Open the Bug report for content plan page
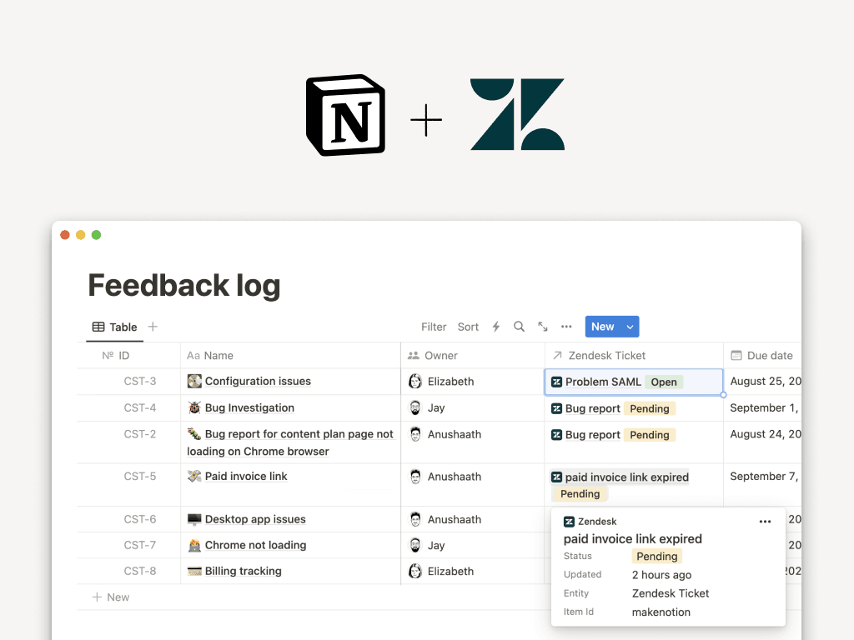Viewport: 854px width, 640px height. tap(290, 442)
